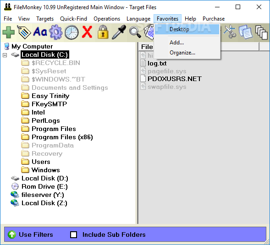Click the Rom Drive (E:) disc icon

coord(15,186)
